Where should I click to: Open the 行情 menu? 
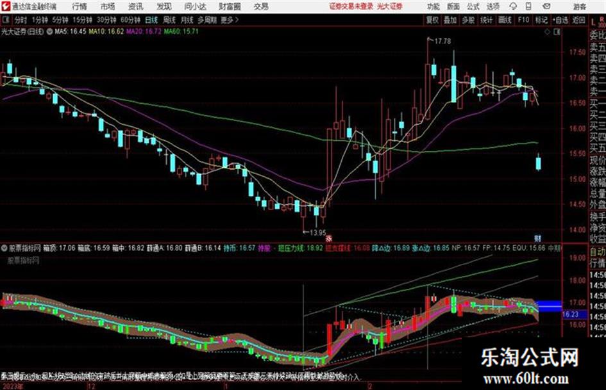(x=80, y=6)
